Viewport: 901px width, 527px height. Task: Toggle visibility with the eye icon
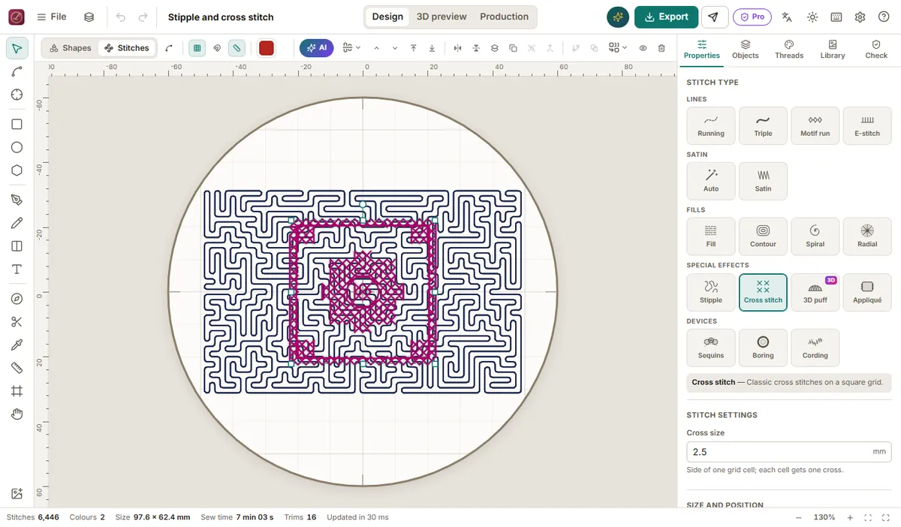coord(643,48)
